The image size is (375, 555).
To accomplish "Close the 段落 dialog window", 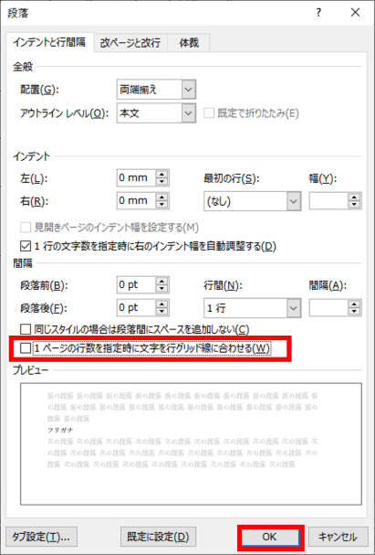I will (x=355, y=14).
